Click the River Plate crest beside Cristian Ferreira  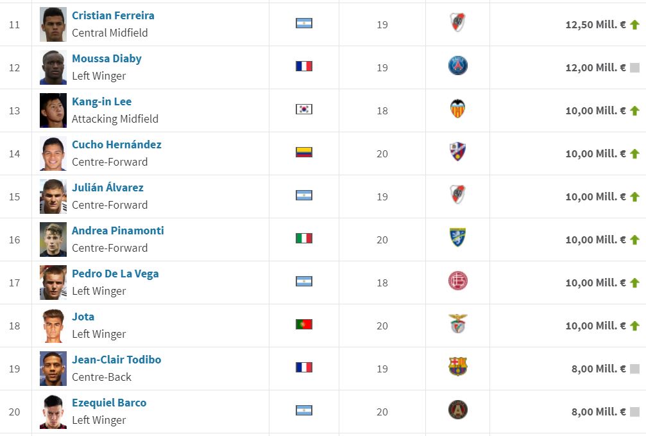pyautogui.click(x=457, y=23)
